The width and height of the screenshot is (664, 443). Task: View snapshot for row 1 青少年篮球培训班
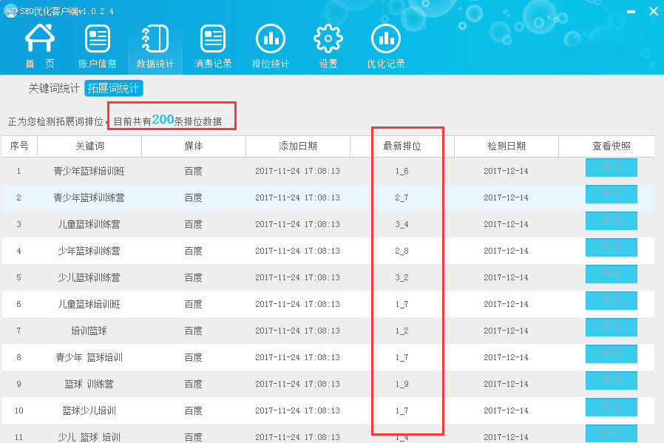pos(611,169)
